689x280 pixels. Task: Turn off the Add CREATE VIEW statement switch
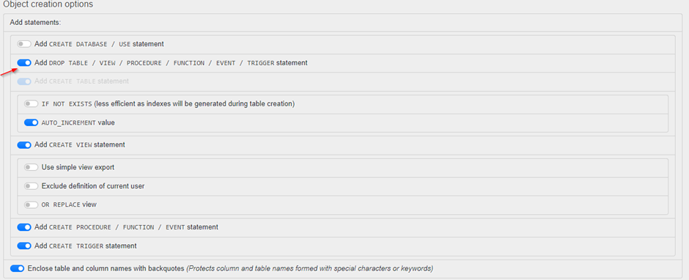(x=24, y=144)
